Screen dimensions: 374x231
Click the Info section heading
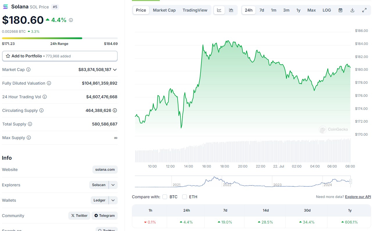point(7,158)
